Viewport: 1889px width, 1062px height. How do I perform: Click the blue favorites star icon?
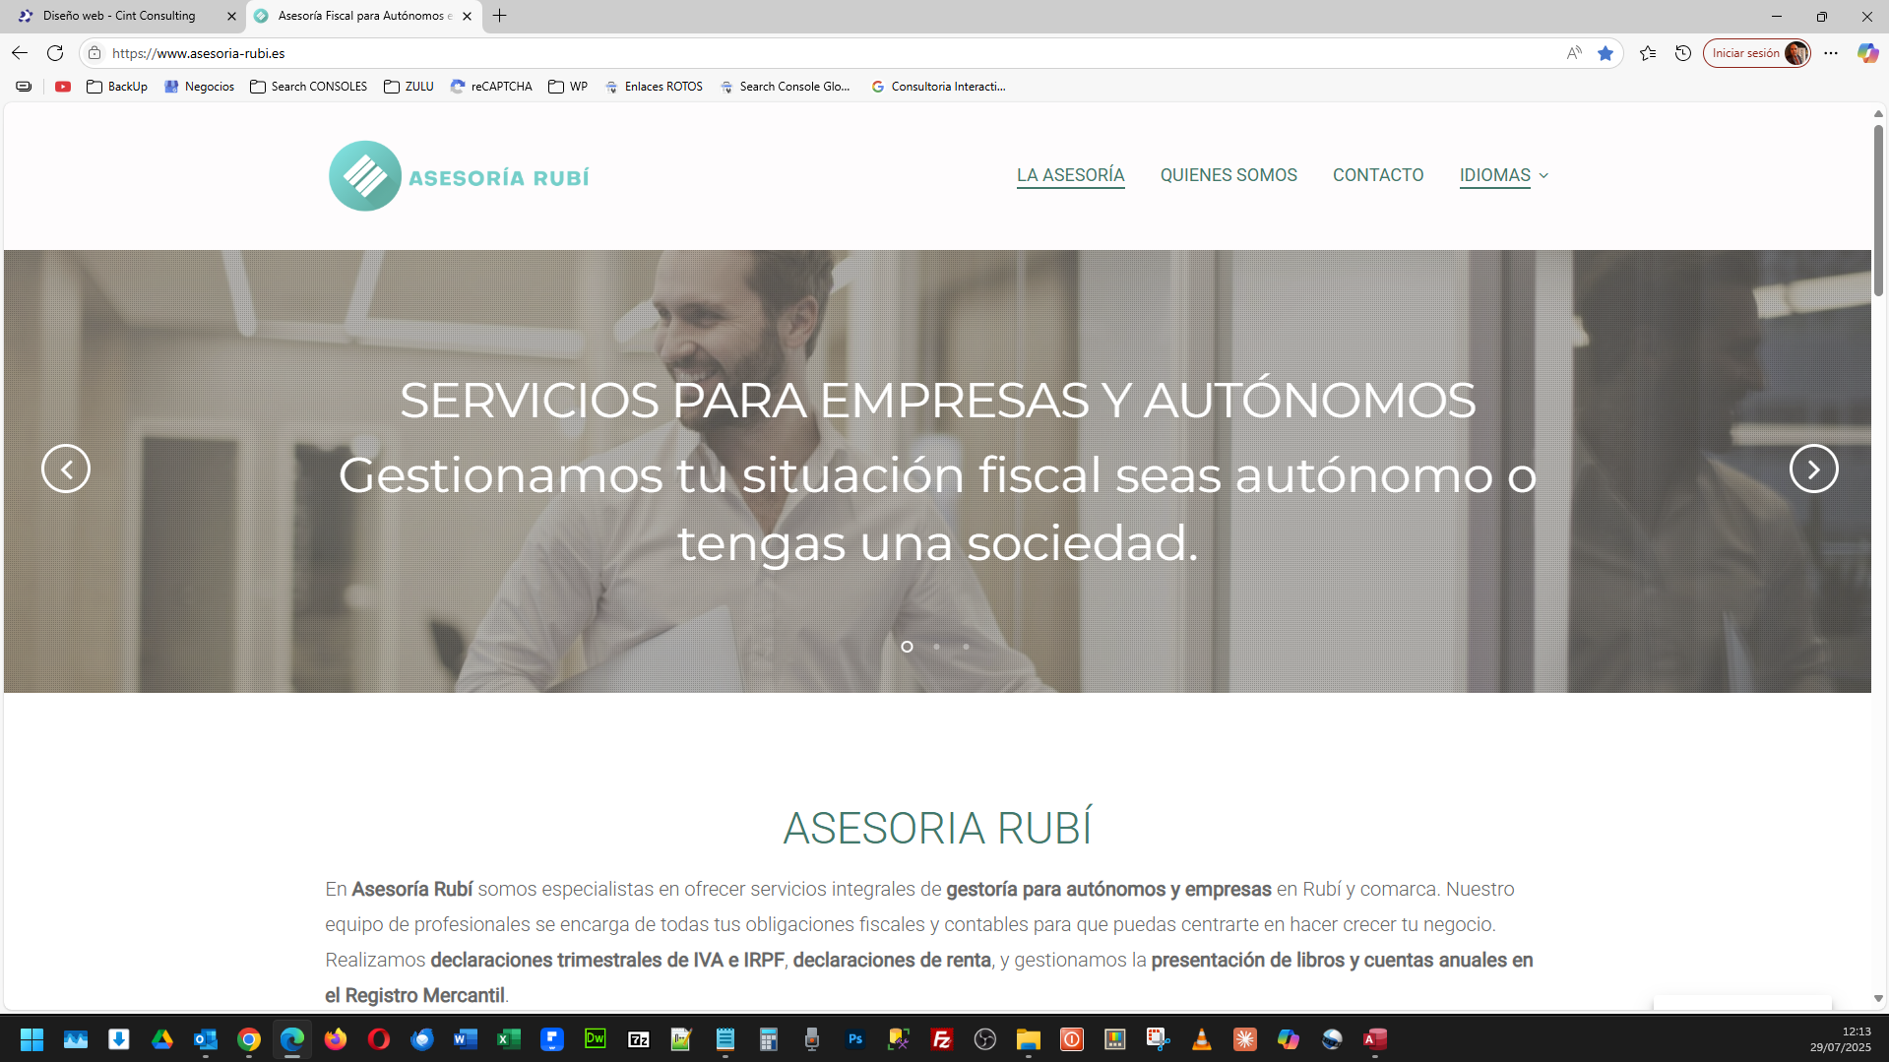(x=1606, y=53)
